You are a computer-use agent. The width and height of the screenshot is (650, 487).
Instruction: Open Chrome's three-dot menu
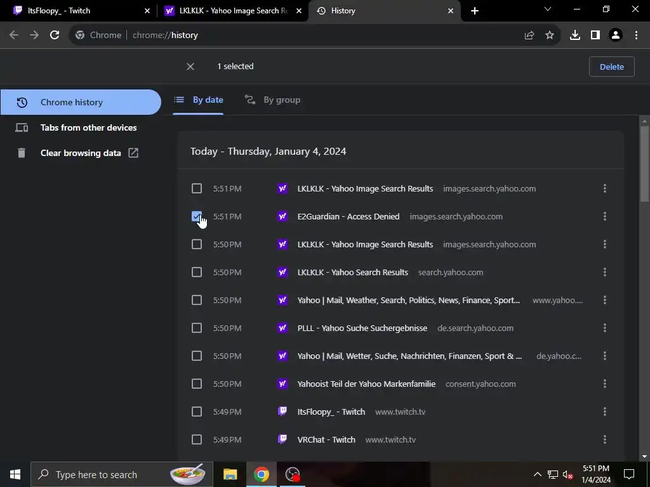click(636, 36)
